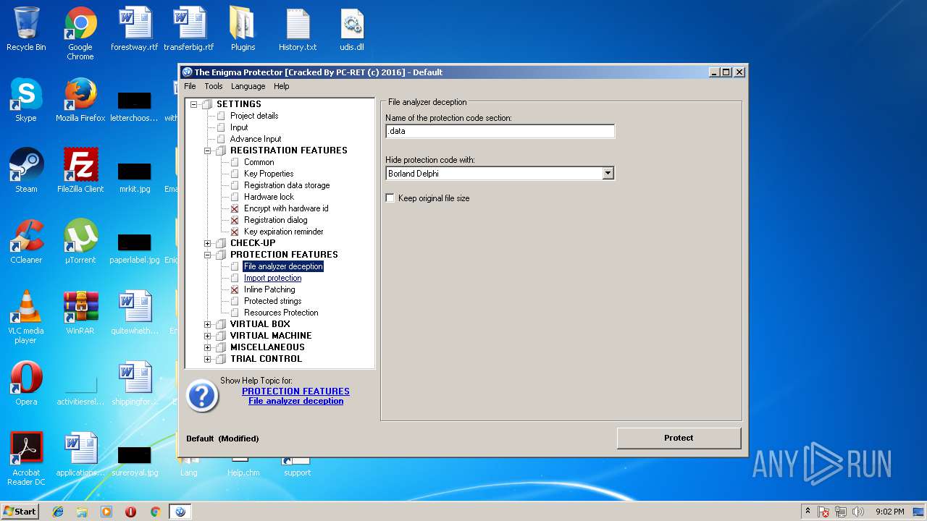Launch FileZilla Client shortcut
This screenshot has width=927, height=521.
(x=80, y=171)
